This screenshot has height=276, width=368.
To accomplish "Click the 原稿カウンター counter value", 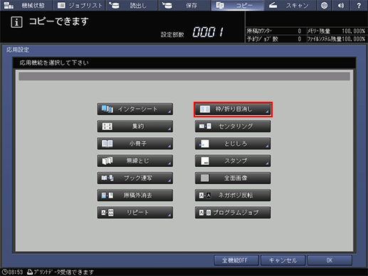I will 300,31.
